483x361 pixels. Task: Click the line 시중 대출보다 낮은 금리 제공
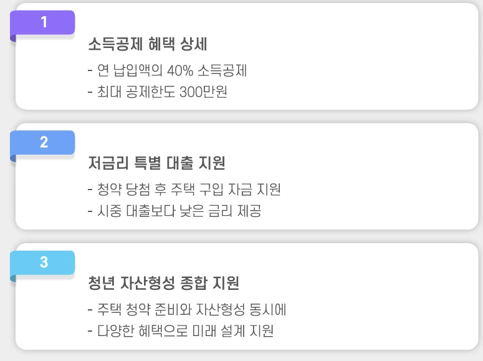(175, 211)
